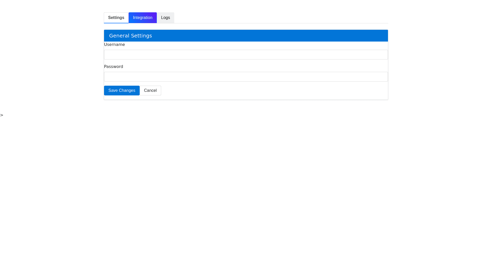The image size is (492, 277).
Task: Save the general settings form
Action: 122,91
